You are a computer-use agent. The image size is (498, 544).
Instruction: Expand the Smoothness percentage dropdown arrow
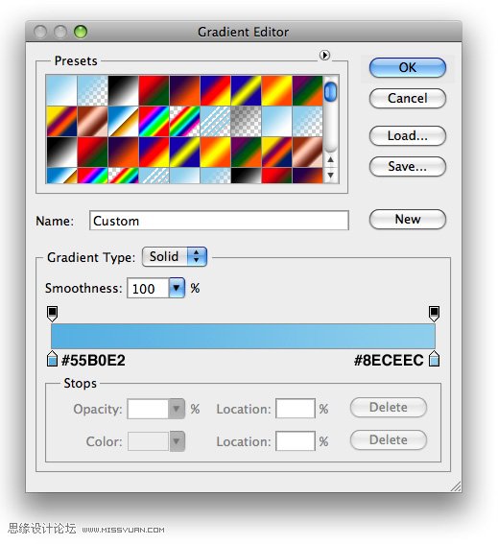[177, 288]
